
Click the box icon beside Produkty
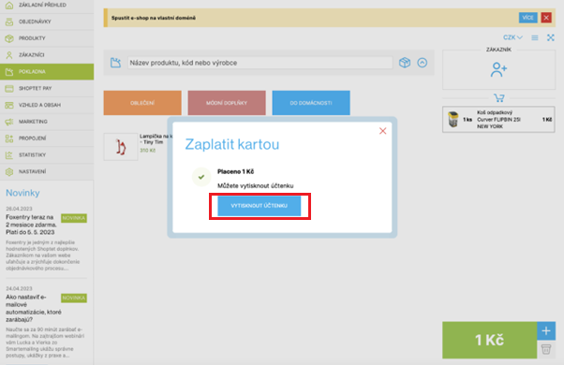[x=9, y=38]
